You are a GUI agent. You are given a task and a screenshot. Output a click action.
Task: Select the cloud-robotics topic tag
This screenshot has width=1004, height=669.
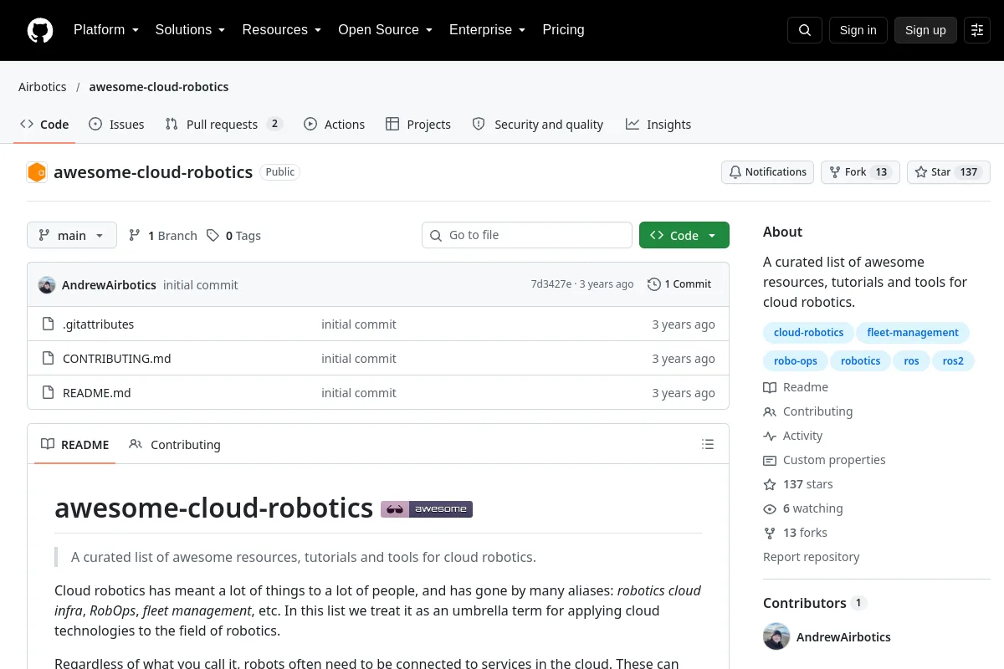(809, 333)
